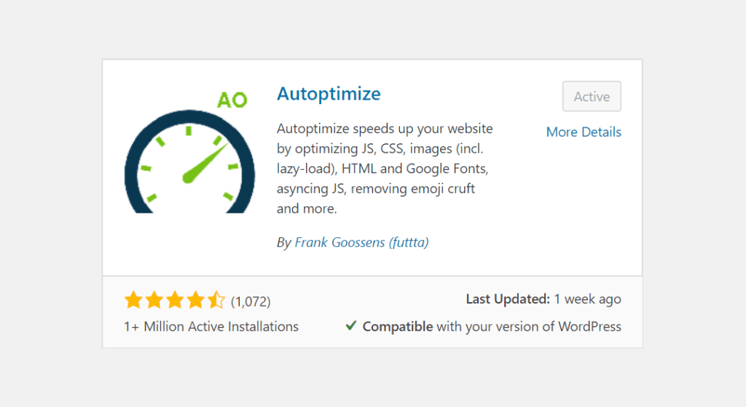Viewport: 746px width, 407px height.
Task: Click the '1 week ago' update time
Action: pyautogui.click(x=588, y=299)
